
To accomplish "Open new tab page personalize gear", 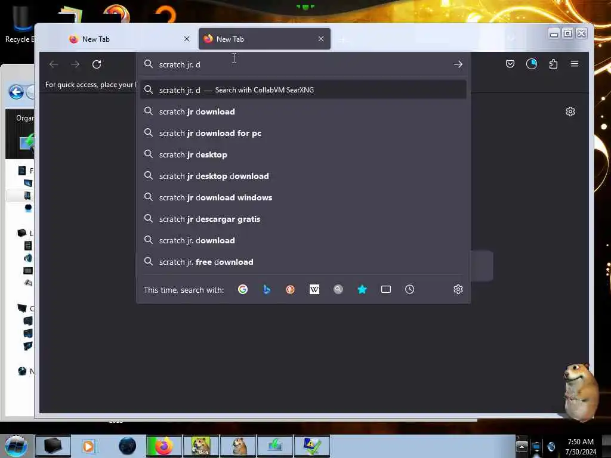I will point(570,112).
